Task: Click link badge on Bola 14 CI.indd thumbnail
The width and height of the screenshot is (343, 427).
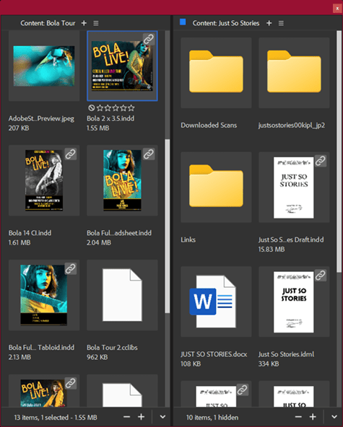Action: [71, 154]
